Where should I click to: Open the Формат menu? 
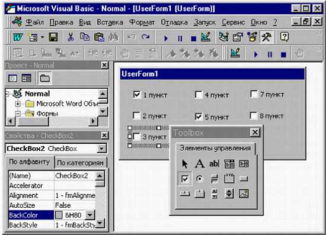142,22
